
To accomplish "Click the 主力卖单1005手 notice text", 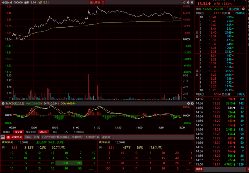I will pyautogui.click(x=50, y=143).
